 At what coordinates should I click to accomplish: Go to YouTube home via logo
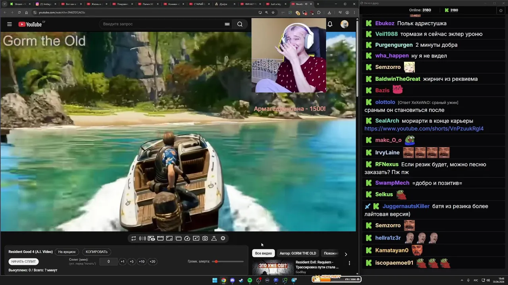[30, 24]
